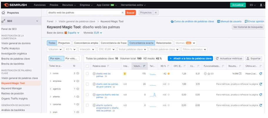Open the Recursos top menu

coord(69,5)
